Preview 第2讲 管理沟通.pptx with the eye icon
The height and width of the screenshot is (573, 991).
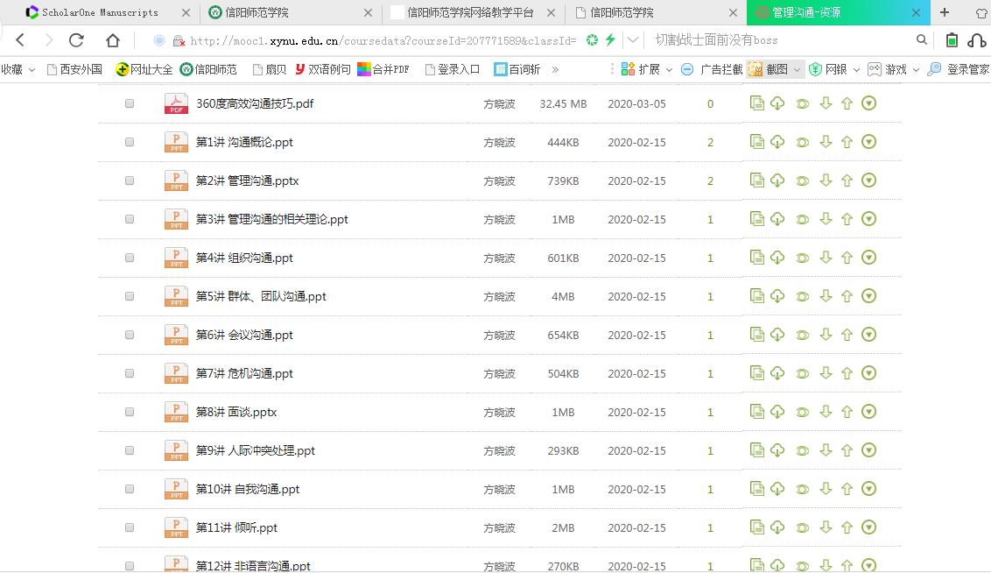click(801, 180)
